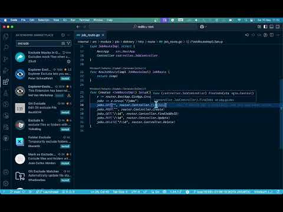Viewport: 283px width, 212px height.
Task: Install Explorer Exclude by Peter Schmalfeldt
Action: tap(65, 78)
